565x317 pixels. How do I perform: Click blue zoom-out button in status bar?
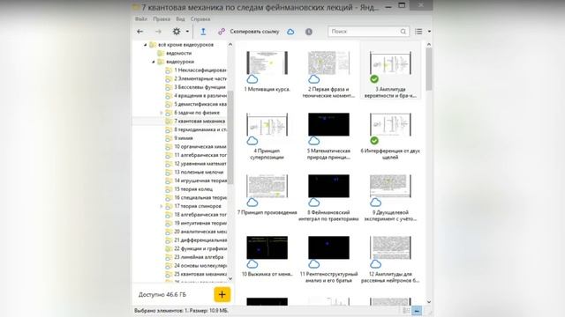pos(417,311)
